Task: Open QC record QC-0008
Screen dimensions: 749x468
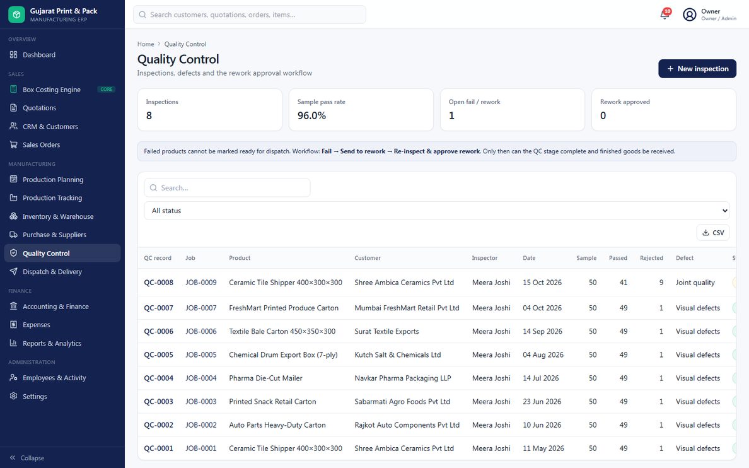Action: [x=159, y=283]
